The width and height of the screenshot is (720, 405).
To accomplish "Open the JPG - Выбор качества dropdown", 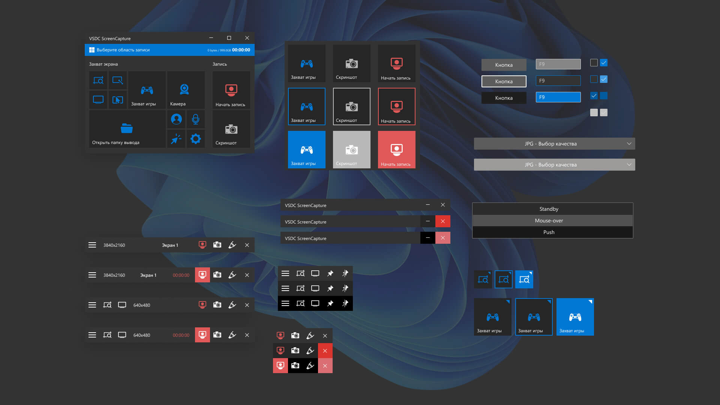I will 554,144.
